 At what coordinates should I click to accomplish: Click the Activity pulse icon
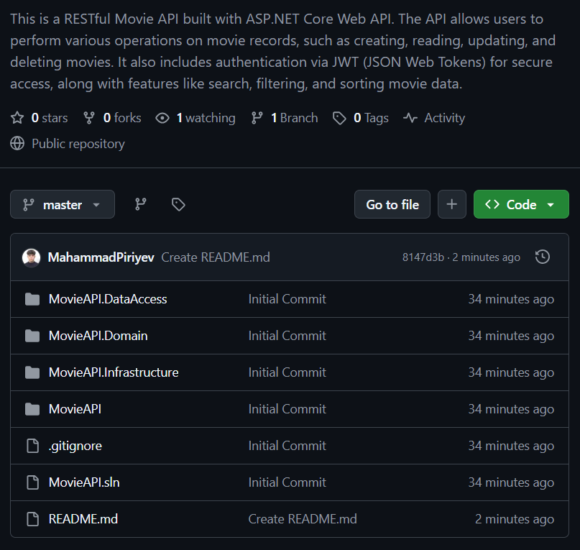point(410,118)
